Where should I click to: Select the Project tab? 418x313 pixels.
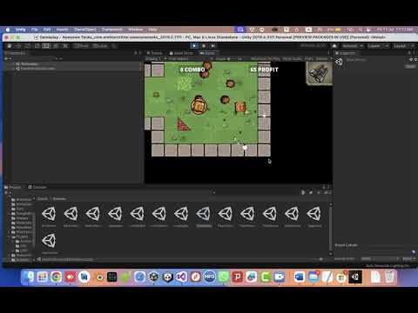[13, 187]
